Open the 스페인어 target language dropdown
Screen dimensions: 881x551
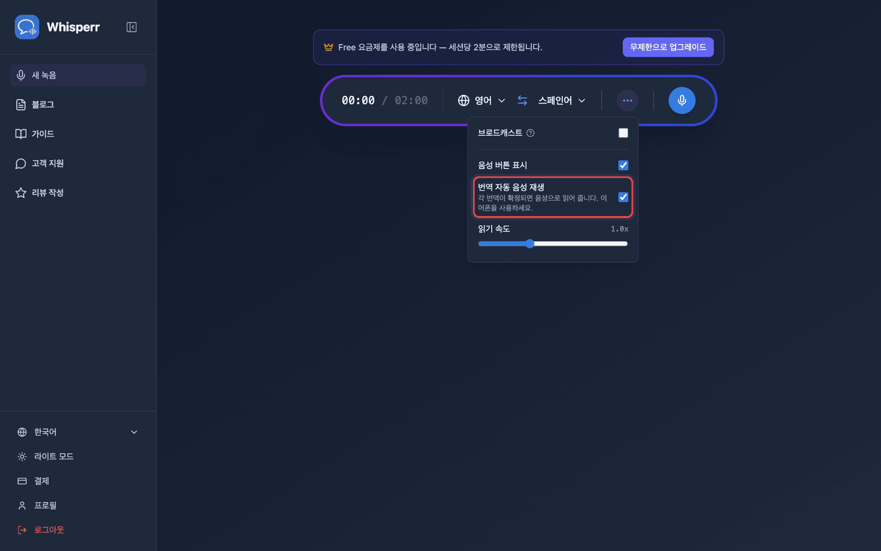tap(562, 100)
